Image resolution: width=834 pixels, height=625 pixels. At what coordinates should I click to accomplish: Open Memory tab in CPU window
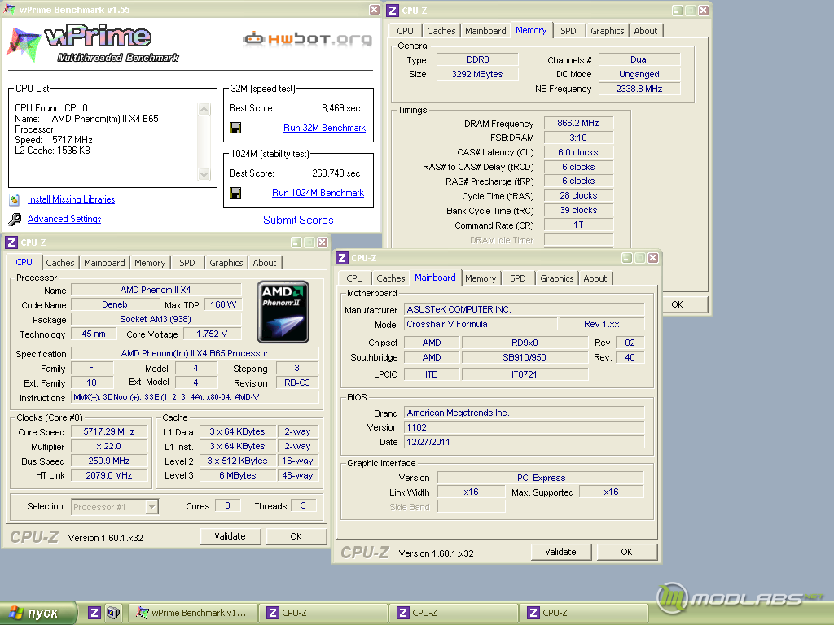(150, 263)
